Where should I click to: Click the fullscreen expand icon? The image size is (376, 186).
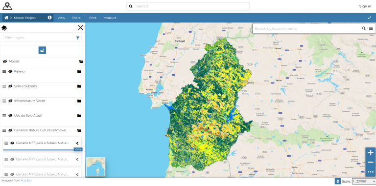click(370, 18)
